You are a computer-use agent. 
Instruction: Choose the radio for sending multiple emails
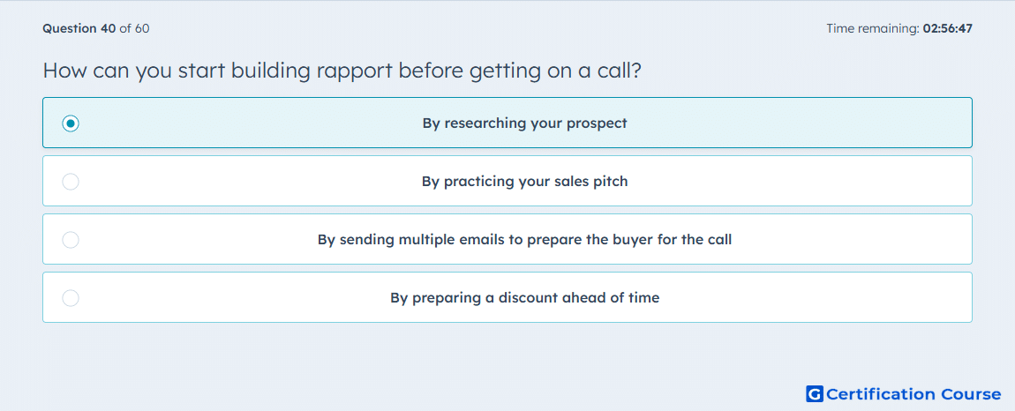coord(71,240)
